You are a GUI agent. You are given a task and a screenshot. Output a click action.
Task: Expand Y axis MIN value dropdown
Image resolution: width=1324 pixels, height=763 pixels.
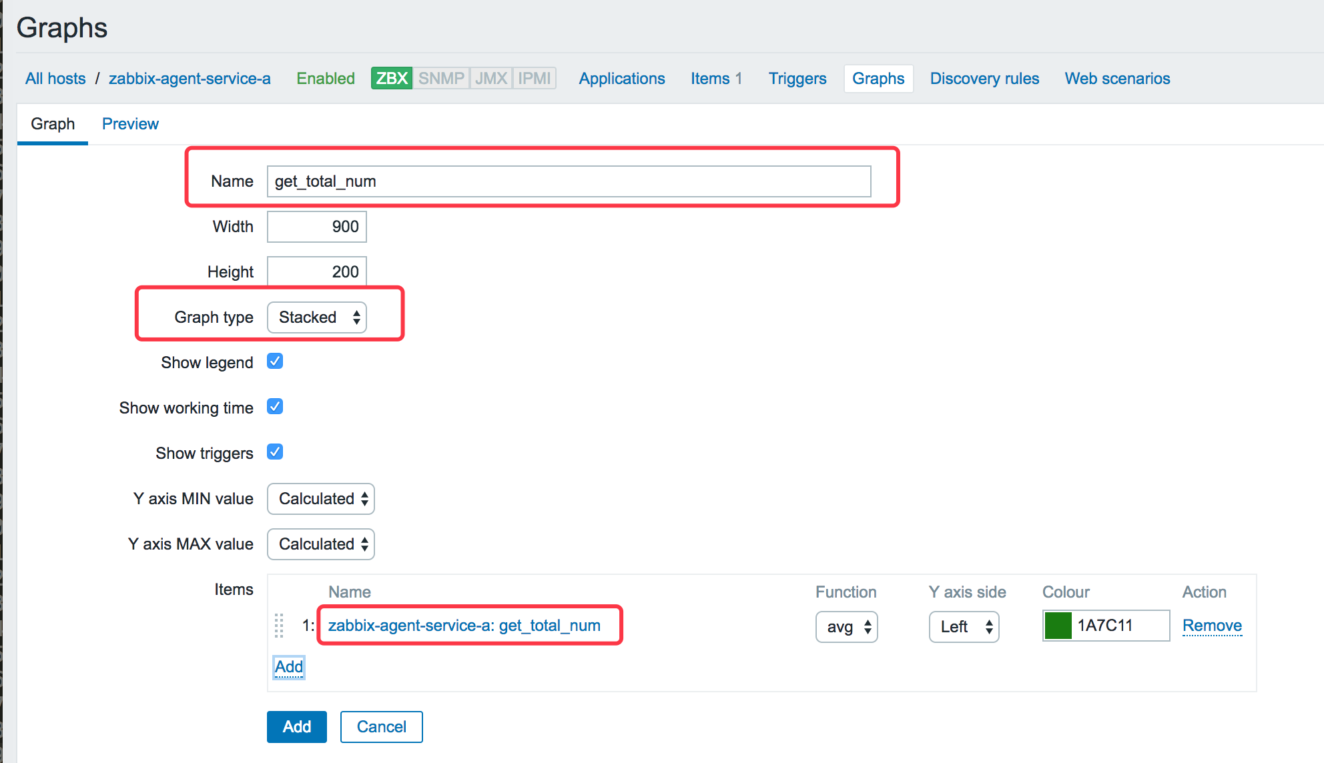click(x=320, y=498)
